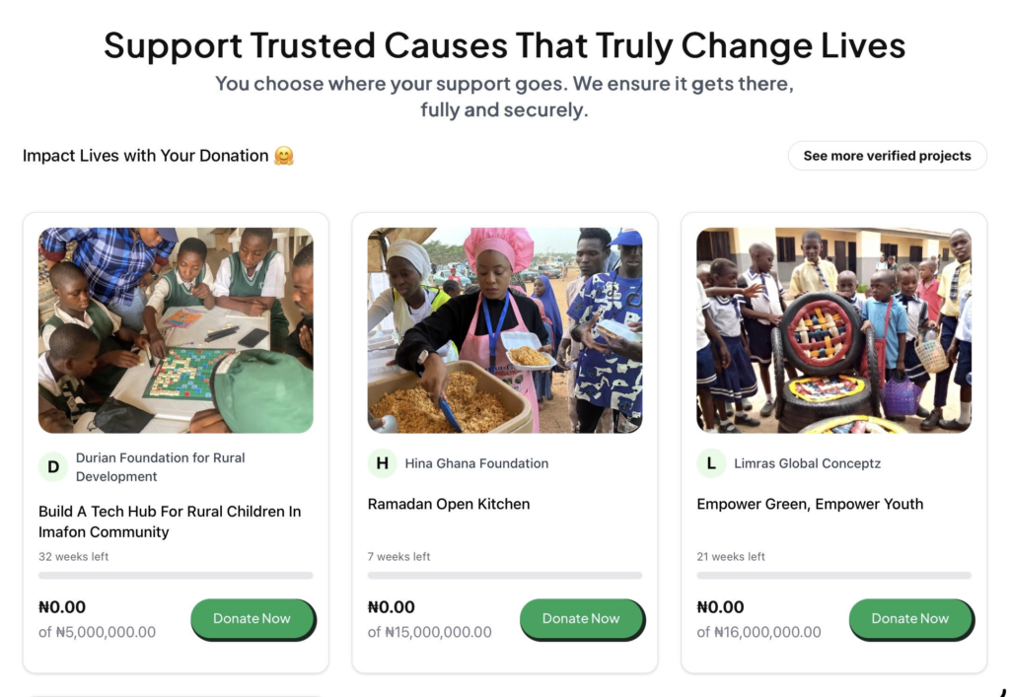
Task: Click the Durian Foundation 'D' avatar icon
Action: [53, 467]
